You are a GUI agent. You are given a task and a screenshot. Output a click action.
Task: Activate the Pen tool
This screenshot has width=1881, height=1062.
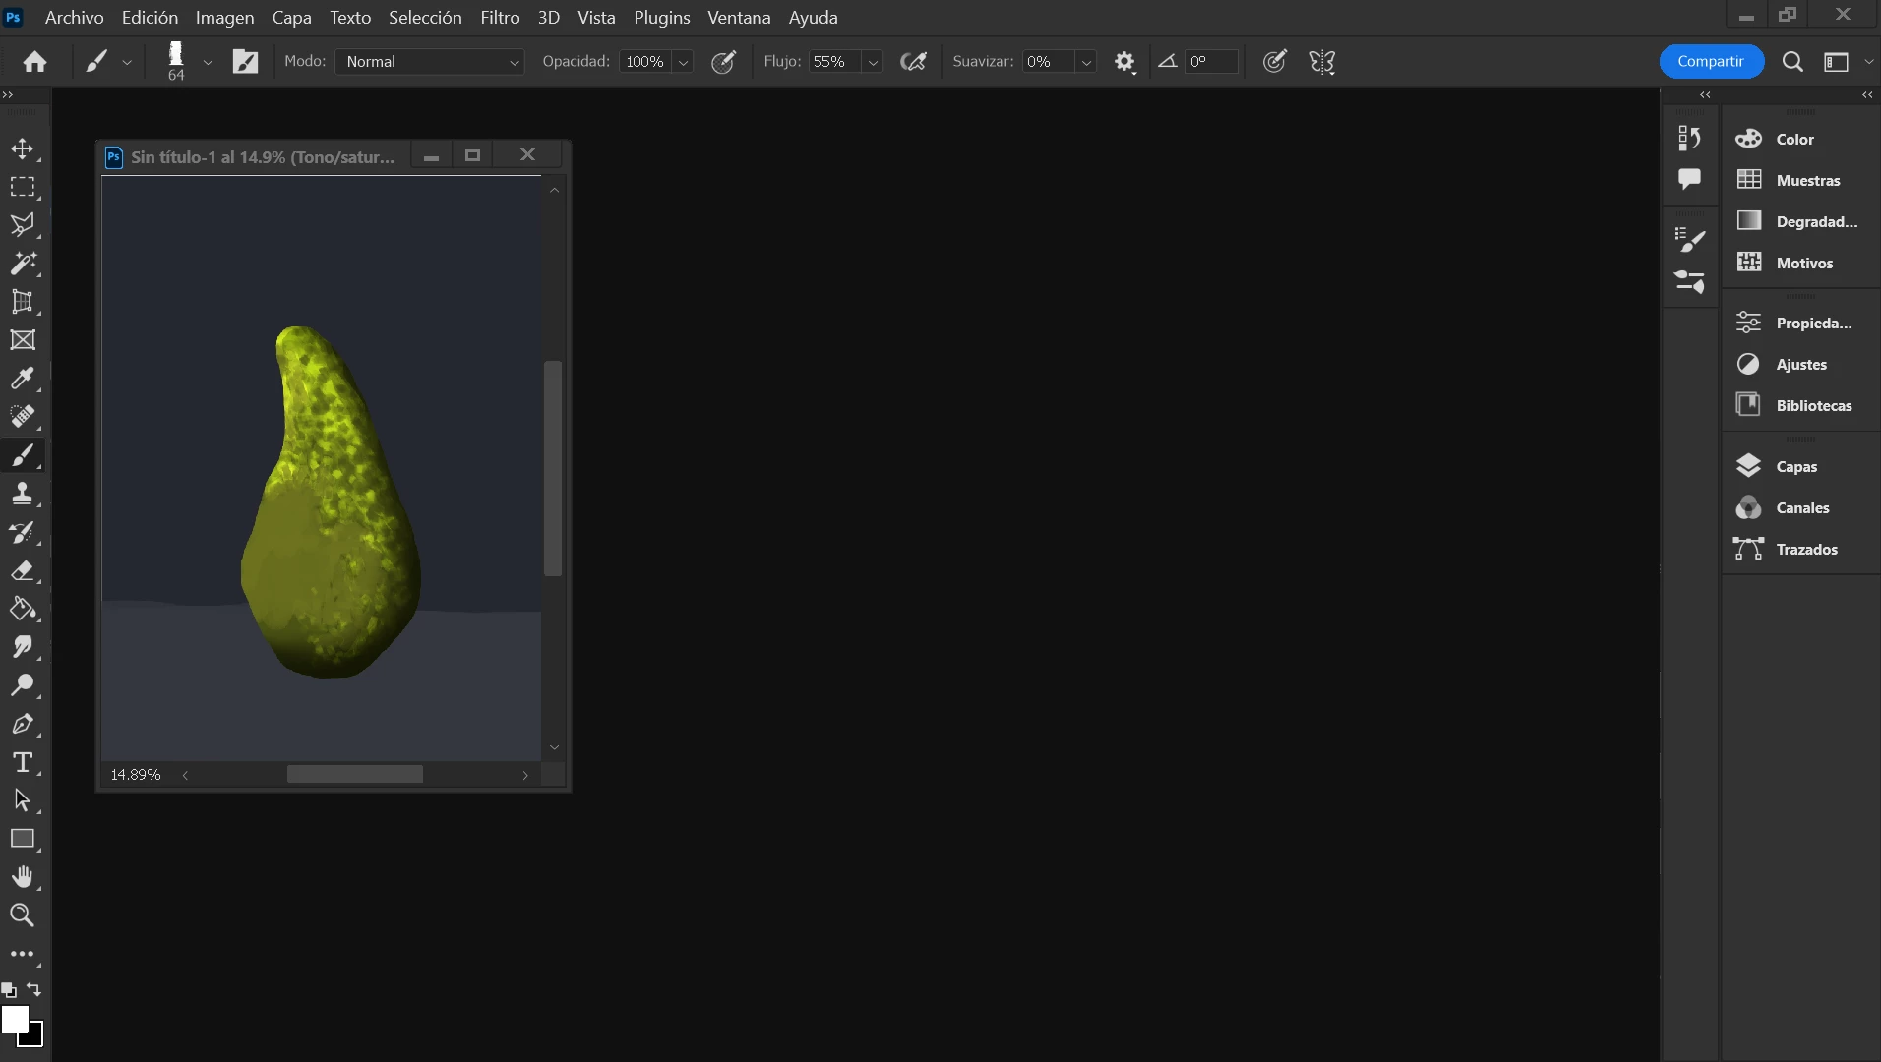click(22, 724)
